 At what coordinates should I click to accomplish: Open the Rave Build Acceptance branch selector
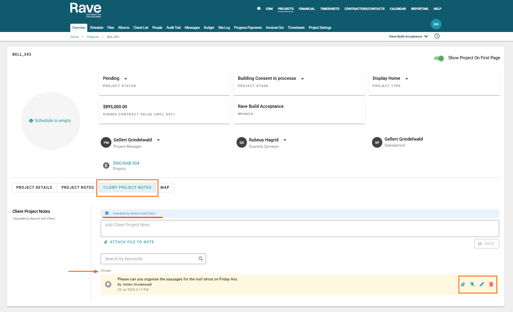[409, 36]
